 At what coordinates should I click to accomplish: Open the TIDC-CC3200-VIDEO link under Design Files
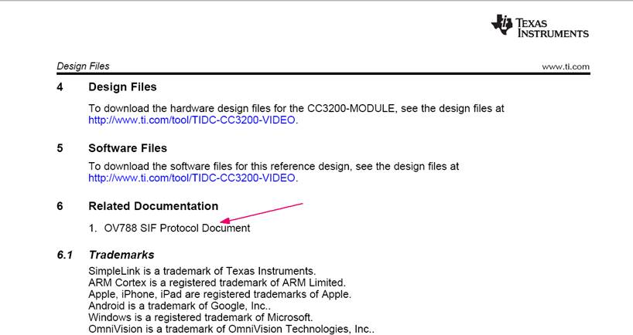192,120
